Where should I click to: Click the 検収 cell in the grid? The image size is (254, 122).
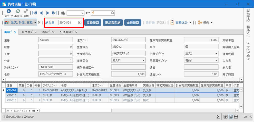[x=149, y=100]
